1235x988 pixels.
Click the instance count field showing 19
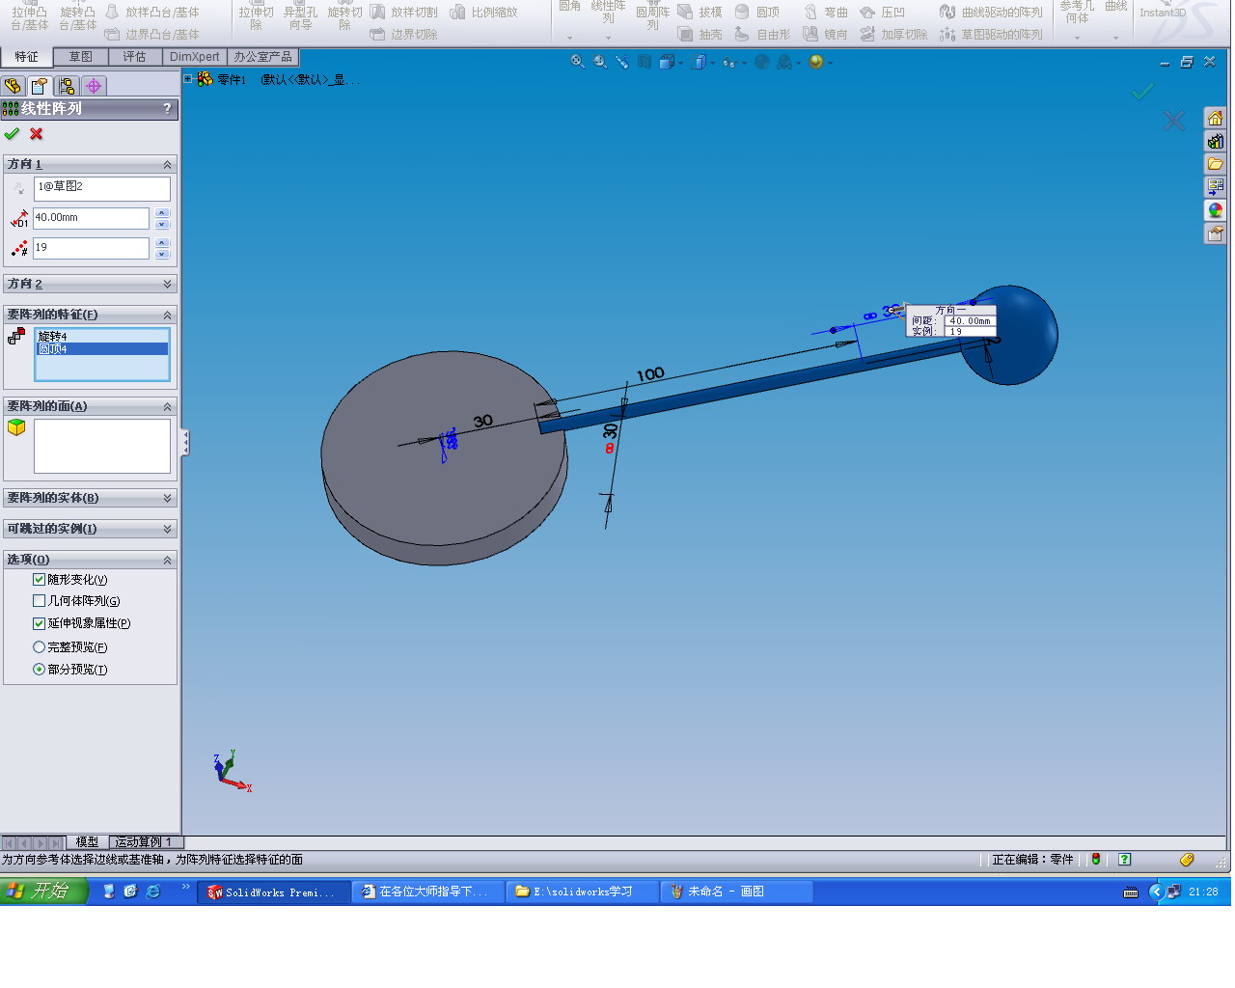point(91,248)
